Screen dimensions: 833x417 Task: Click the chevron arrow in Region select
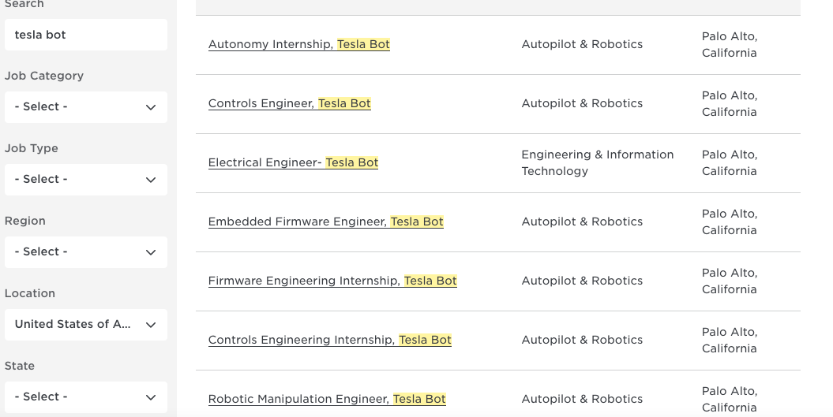[x=151, y=252]
